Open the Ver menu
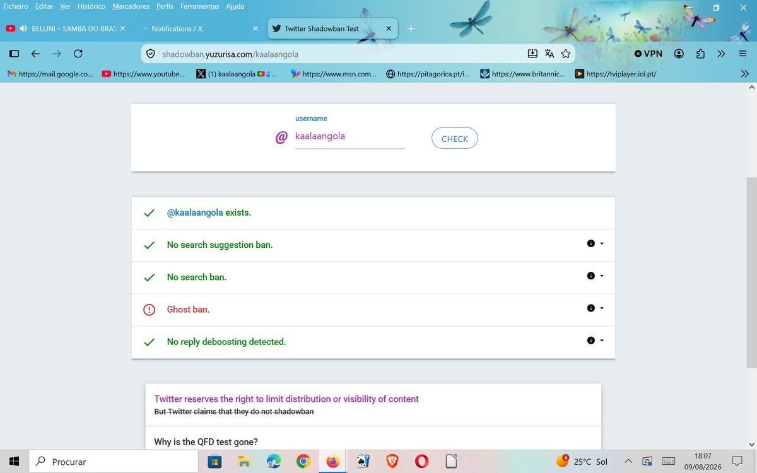This screenshot has height=473, width=757. [65, 6]
